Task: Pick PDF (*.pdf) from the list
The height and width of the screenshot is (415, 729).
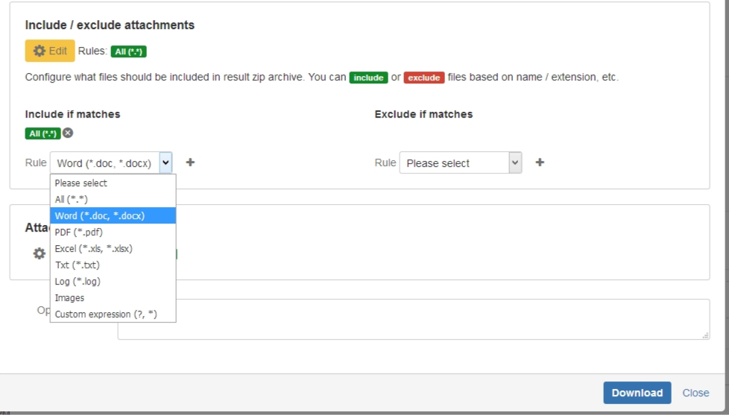Action: click(x=79, y=232)
